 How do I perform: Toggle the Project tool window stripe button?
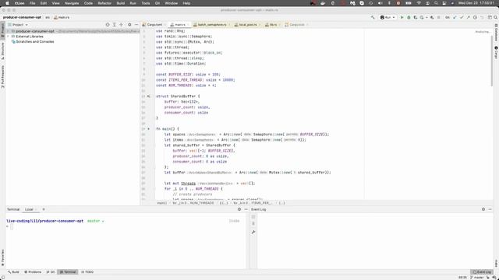click(2, 30)
